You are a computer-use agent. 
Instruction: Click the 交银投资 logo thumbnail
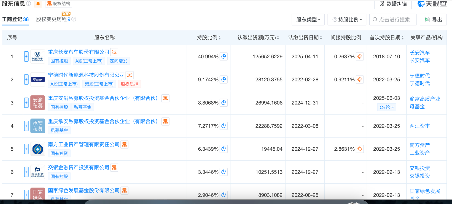pyautogui.click(x=37, y=172)
